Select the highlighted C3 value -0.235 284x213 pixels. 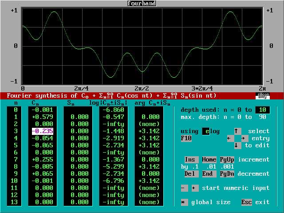point(43,131)
